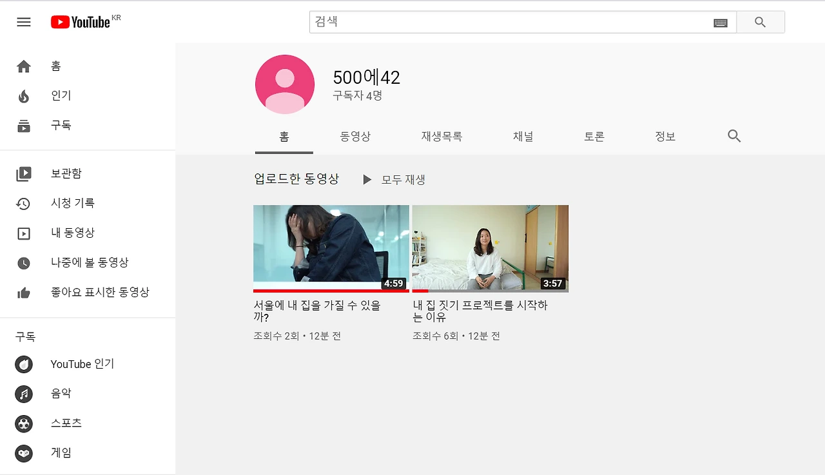The width and height of the screenshot is (825, 475).
Task: Toggle the sidebar with hamburger menu
Action: (x=23, y=21)
